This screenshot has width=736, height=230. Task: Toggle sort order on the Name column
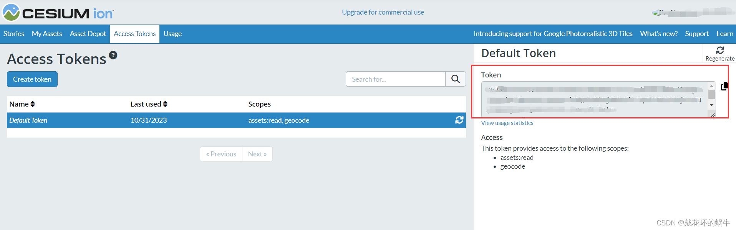tap(32, 104)
